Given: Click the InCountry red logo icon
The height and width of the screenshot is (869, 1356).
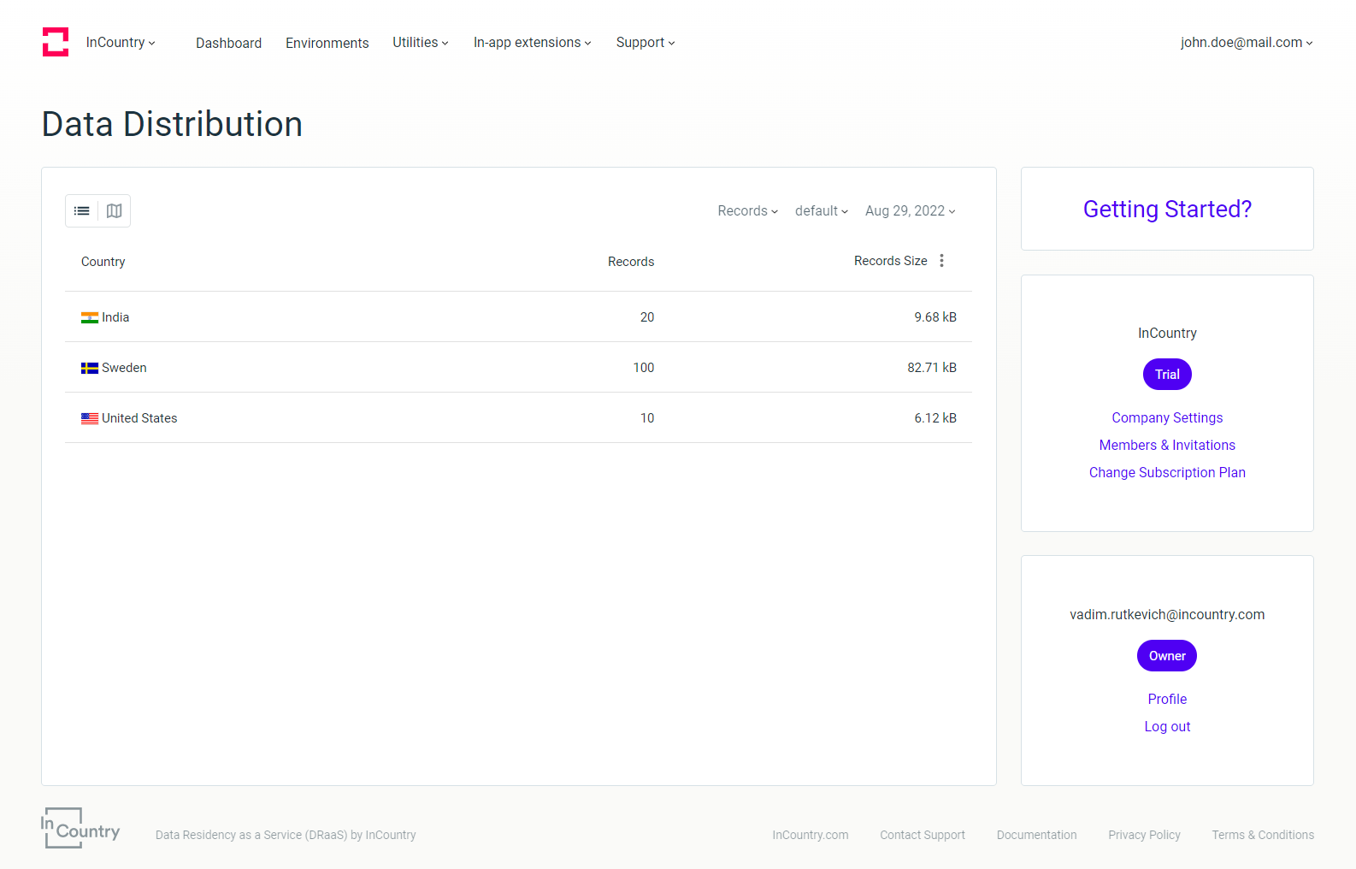Looking at the screenshot, I should [x=56, y=42].
